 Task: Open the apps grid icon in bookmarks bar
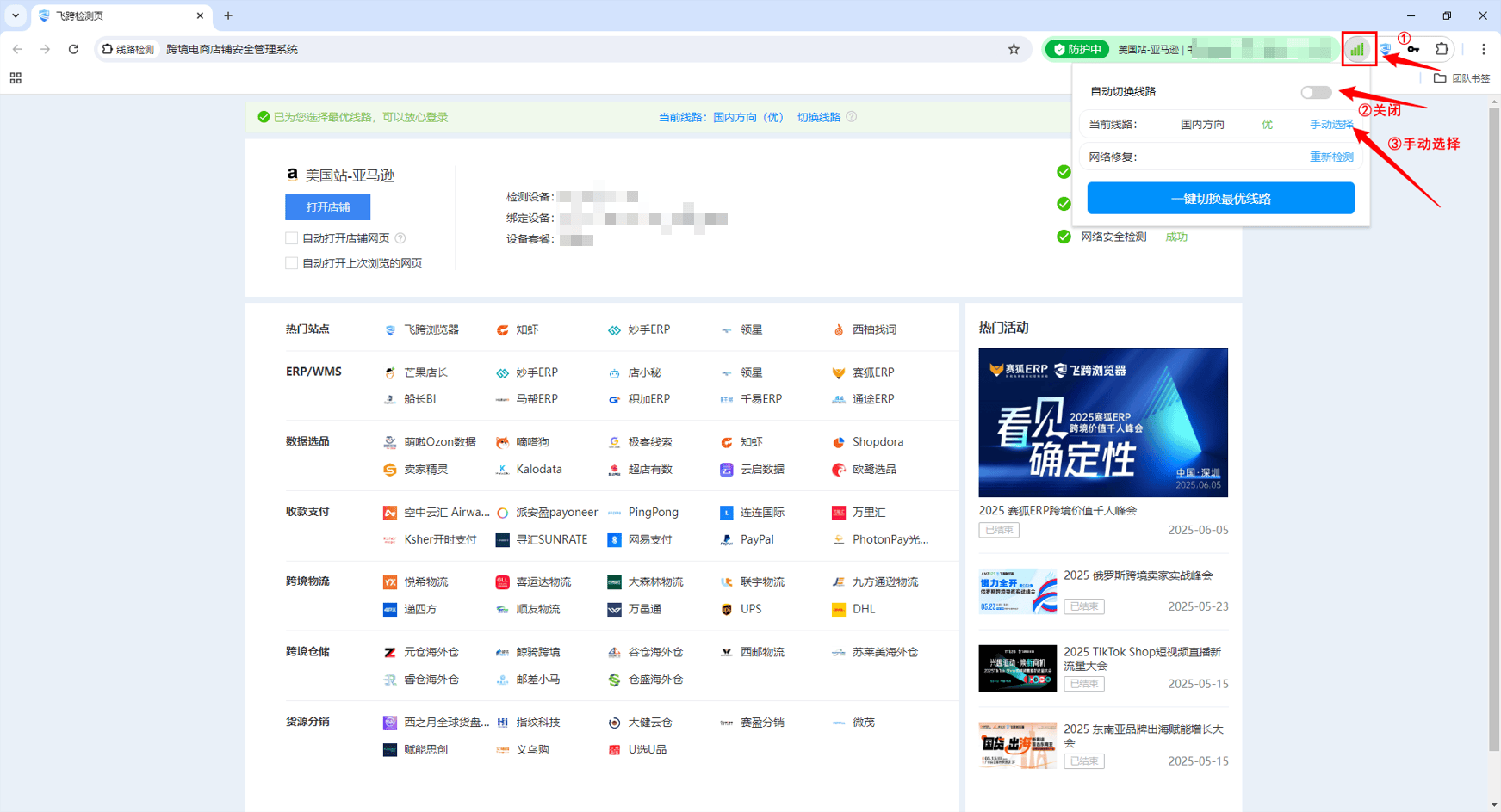[x=16, y=78]
